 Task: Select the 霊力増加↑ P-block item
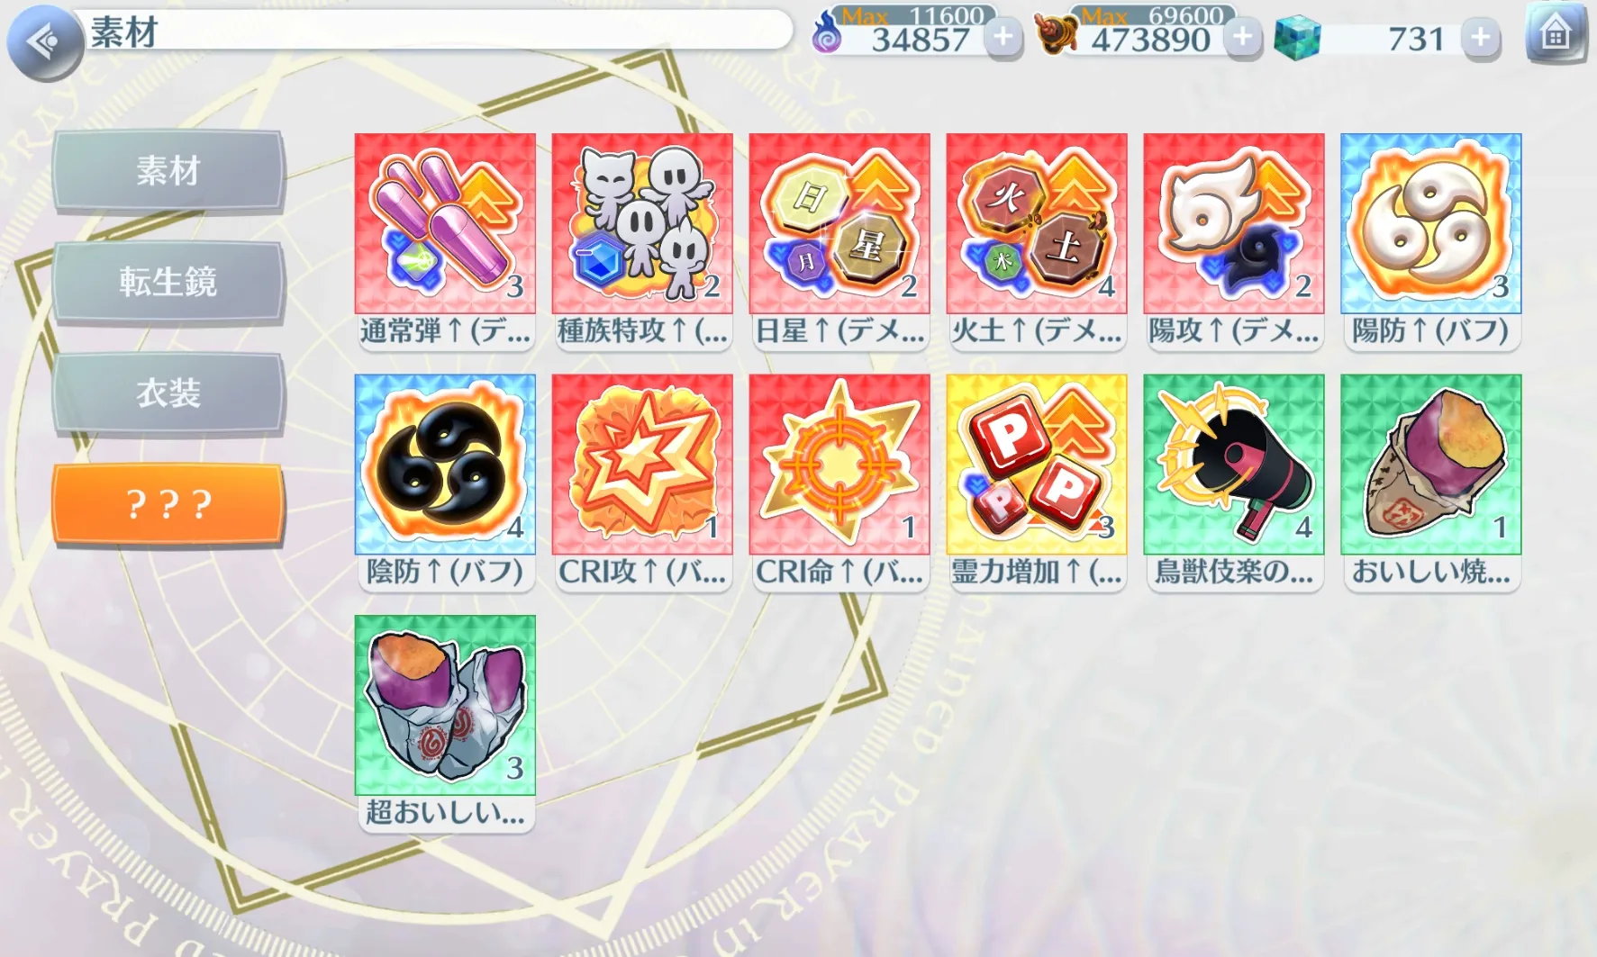click(1037, 483)
